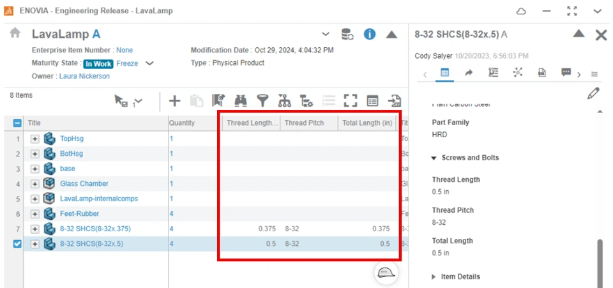Open the LavaLamp title dropdown chevron
Screen dimensions: 613x288
[326, 34]
